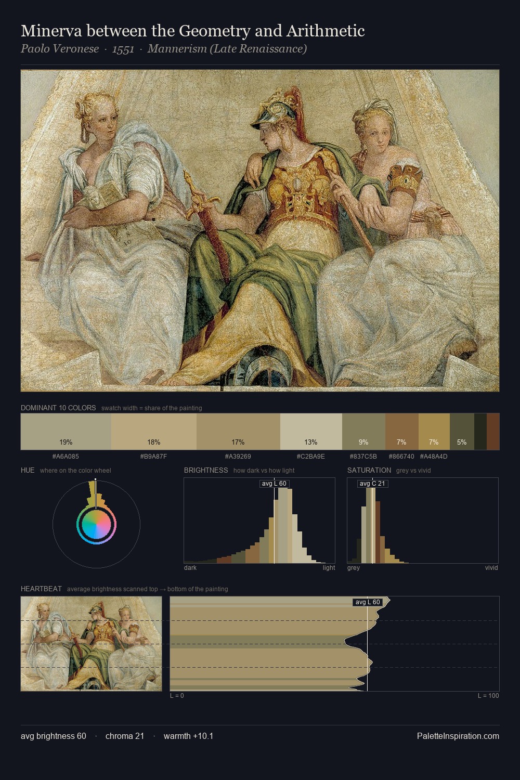The width and height of the screenshot is (520, 780).
Task: Click the main Minerva painting image
Action: point(260,230)
